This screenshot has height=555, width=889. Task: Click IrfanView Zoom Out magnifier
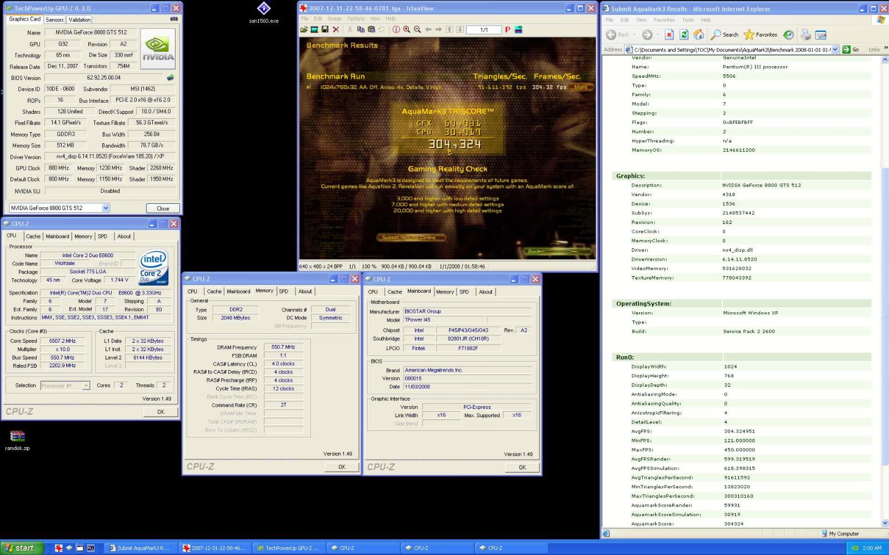[x=417, y=29]
